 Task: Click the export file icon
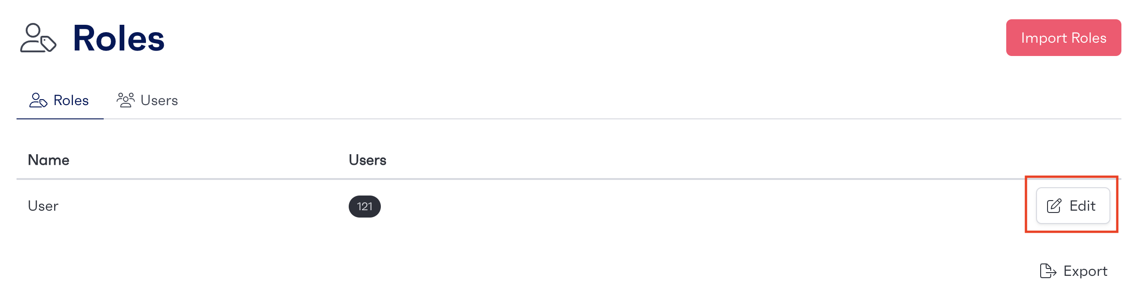coord(1048,271)
